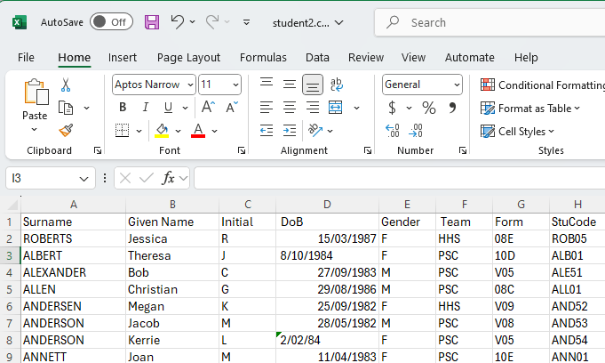605x363 pixels.
Task: Open the Help tab
Action: 526,58
